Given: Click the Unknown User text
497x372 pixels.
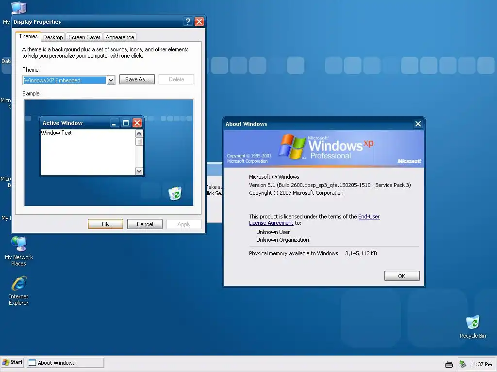Looking at the screenshot, I should 273,232.
